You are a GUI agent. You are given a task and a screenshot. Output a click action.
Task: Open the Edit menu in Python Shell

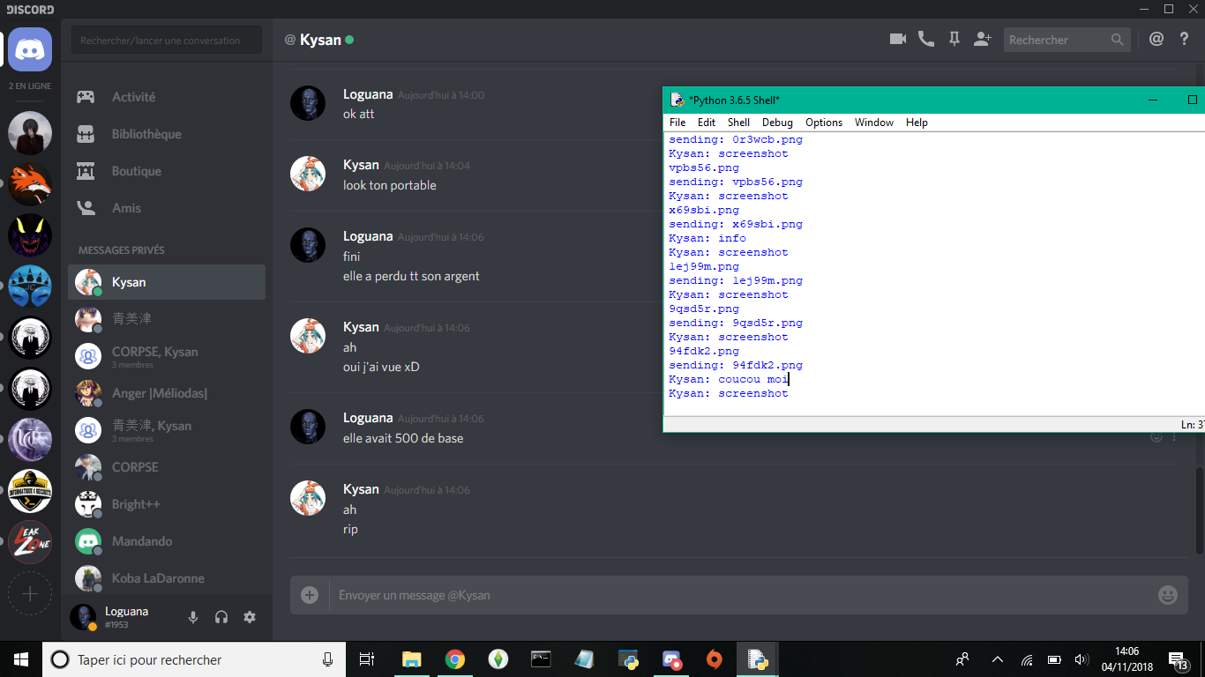click(707, 123)
